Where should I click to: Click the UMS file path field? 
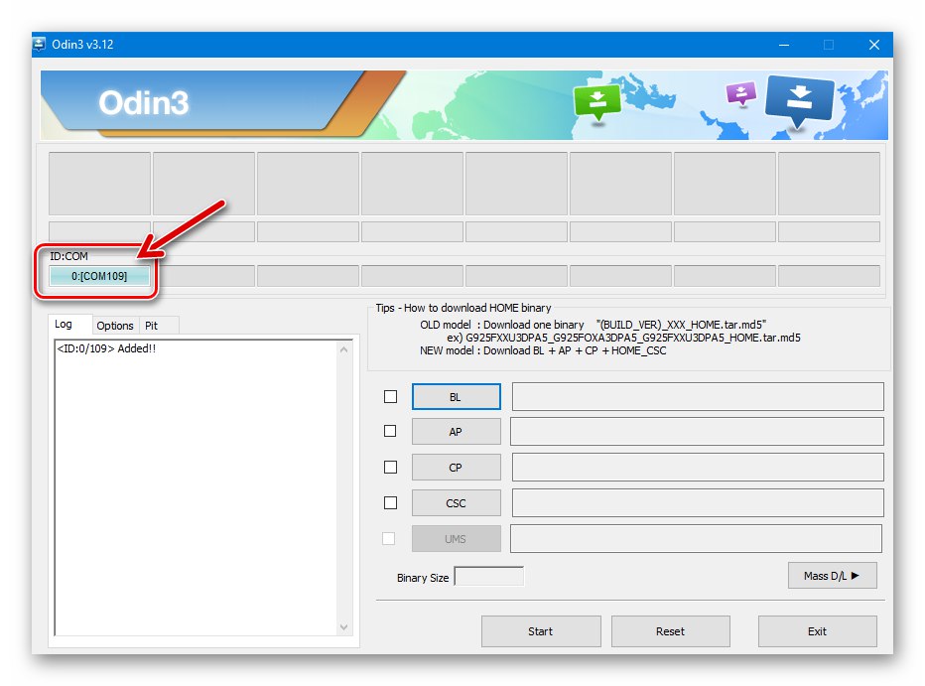click(x=697, y=539)
